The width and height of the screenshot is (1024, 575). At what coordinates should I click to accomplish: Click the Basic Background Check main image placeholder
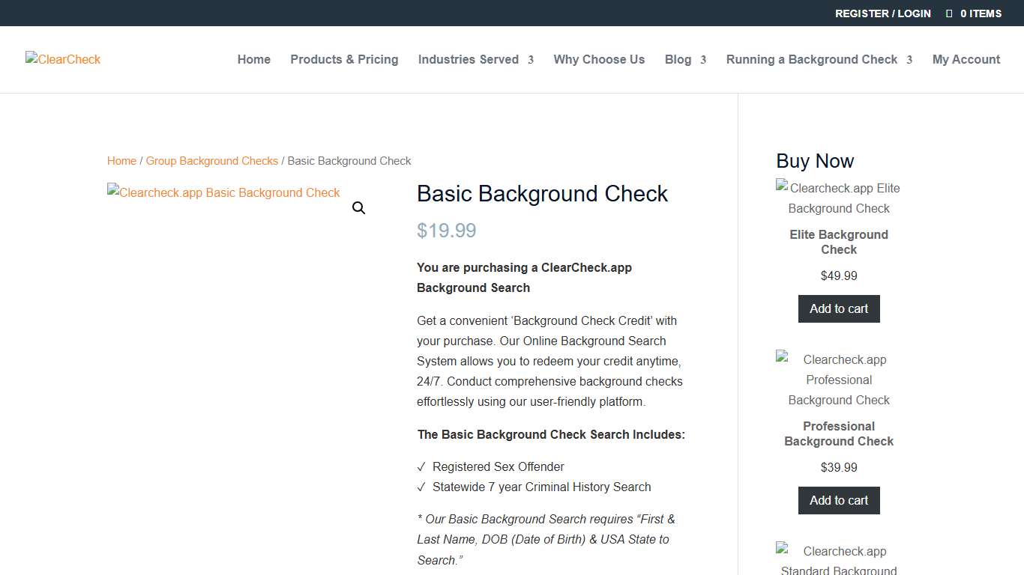coord(223,192)
